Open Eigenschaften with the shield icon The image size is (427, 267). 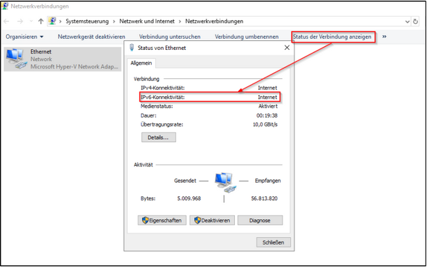[161, 220]
